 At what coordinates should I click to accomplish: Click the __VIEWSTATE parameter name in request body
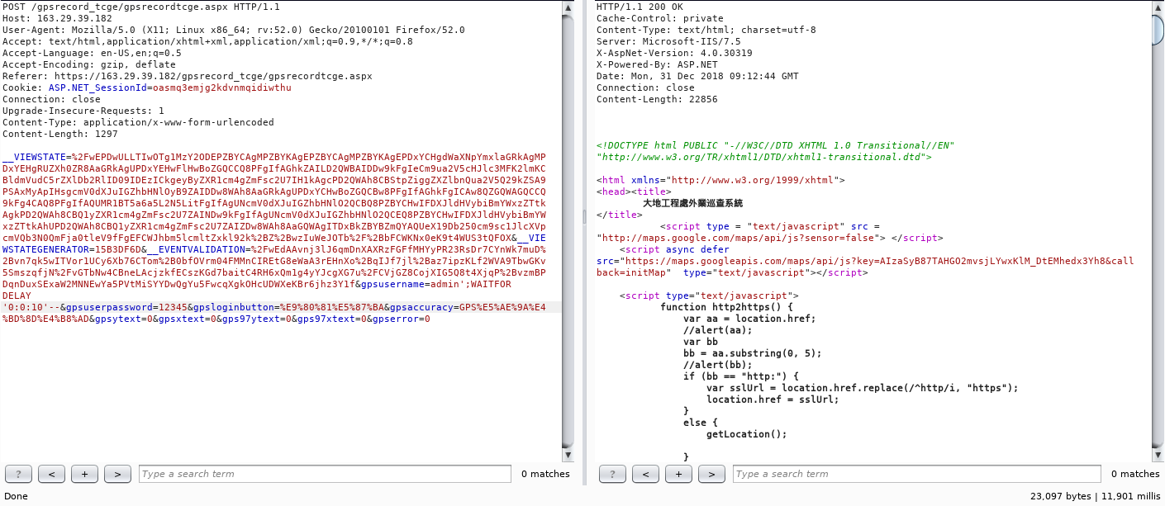[34, 157]
